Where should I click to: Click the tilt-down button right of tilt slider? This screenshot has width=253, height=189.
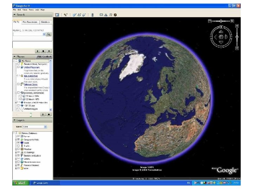(x=232, y=21)
